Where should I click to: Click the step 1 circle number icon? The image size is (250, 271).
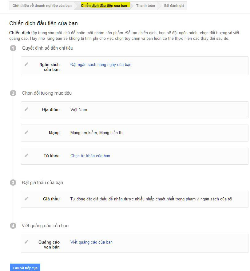13,48
